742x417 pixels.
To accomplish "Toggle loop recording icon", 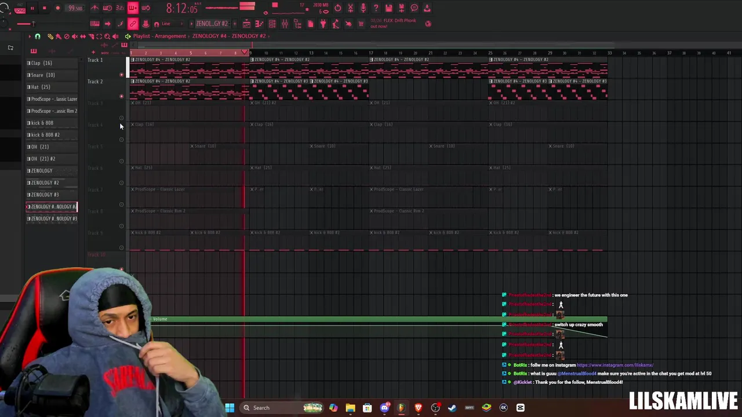I will point(146,8).
